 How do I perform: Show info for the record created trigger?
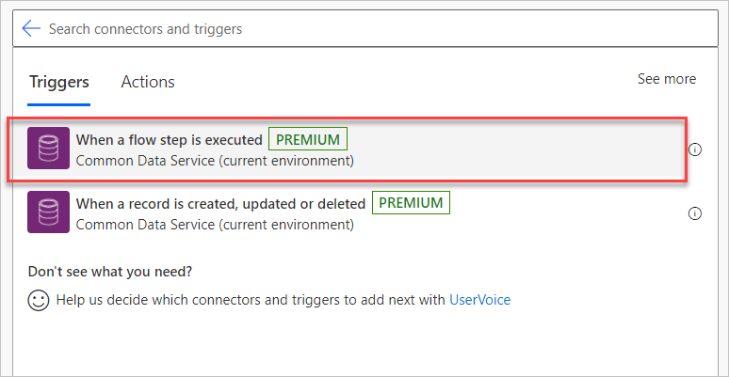pos(695,213)
